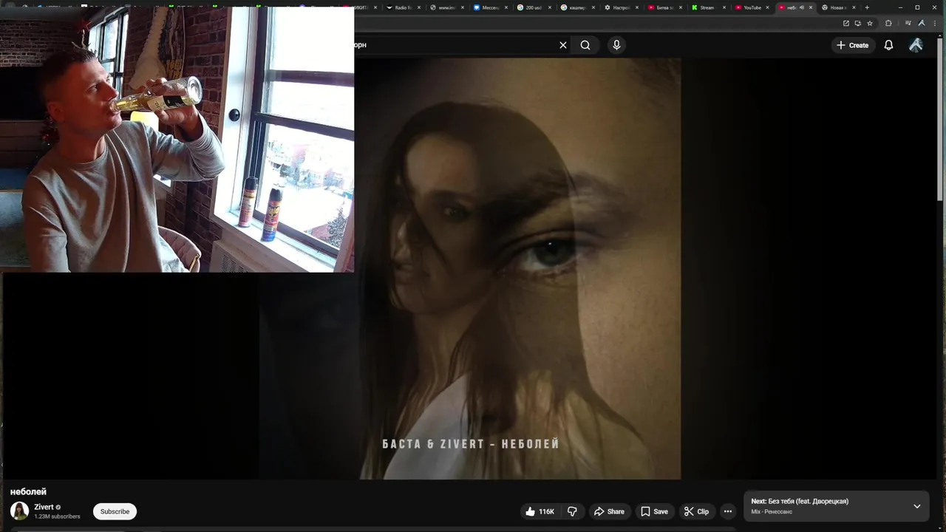Switch to the Битва YouTube tab
This screenshot has width=946, height=532.
pyautogui.click(x=664, y=7)
